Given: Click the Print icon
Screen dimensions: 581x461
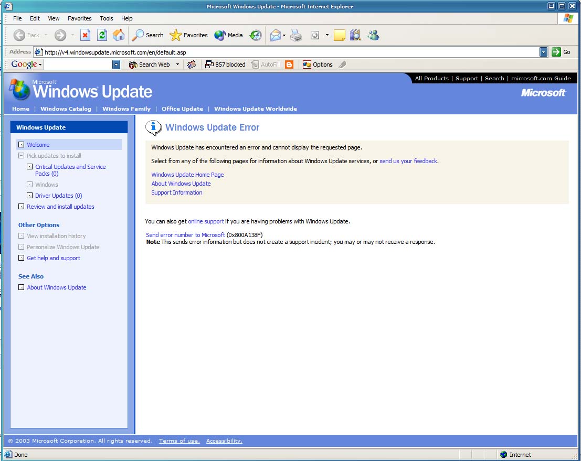Looking at the screenshot, I should (x=295, y=35).
